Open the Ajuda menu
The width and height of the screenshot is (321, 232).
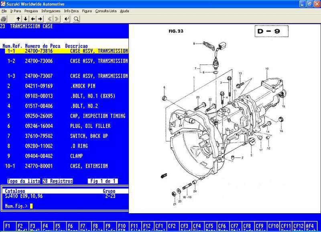point(124,11)
